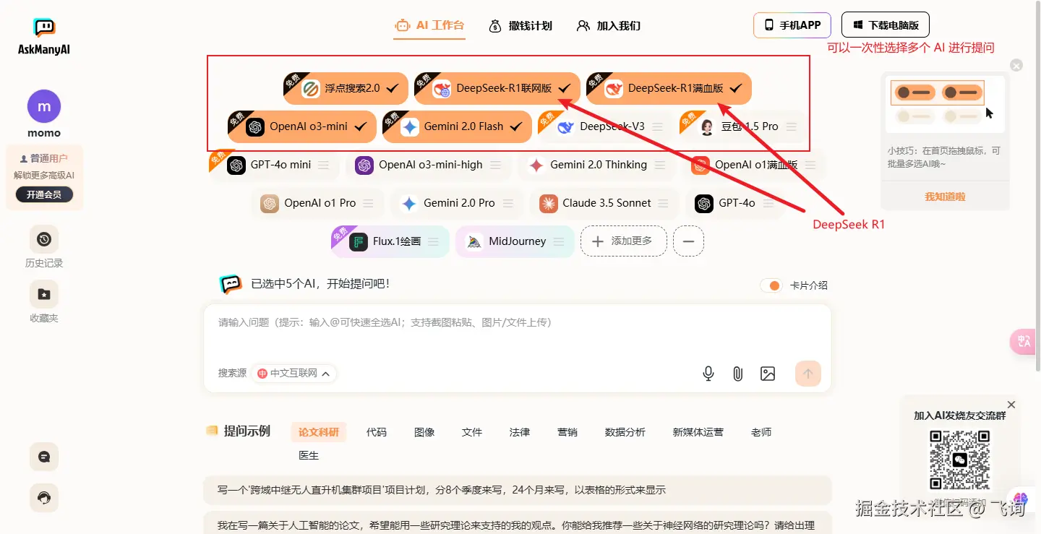Click the minus collapse AI list button
The width and height of the screenshot is (1041, 534).
(x=688, y=241)
